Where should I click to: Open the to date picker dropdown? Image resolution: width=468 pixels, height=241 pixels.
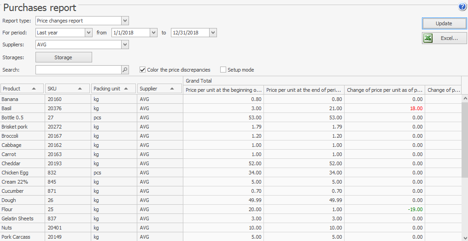212,33
